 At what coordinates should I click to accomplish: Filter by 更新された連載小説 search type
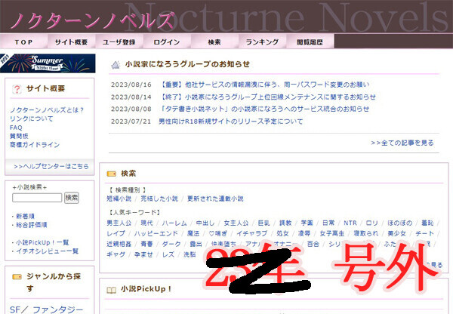(x=215, y=199)
